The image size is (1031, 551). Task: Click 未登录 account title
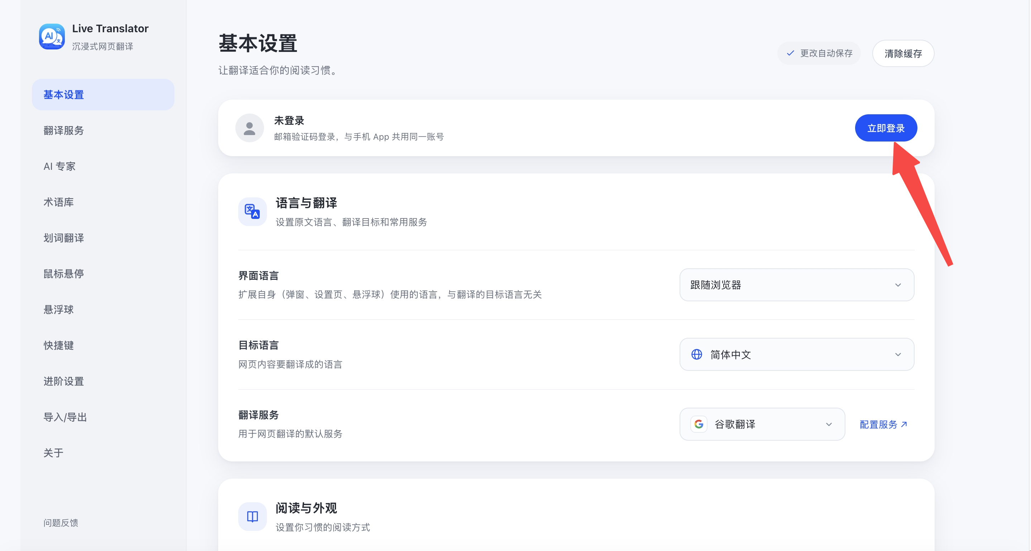289,120
